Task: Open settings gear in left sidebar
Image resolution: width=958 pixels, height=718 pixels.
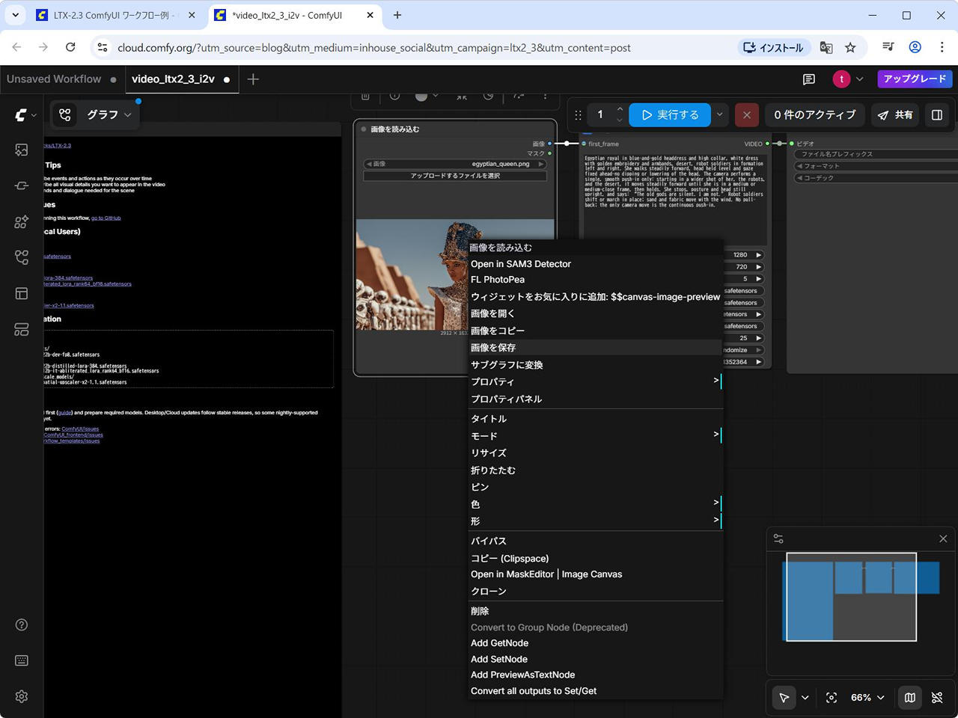Action: (22, 696)
